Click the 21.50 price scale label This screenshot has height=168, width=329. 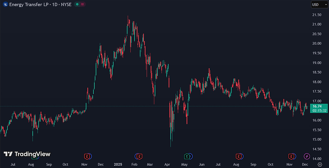317,15
